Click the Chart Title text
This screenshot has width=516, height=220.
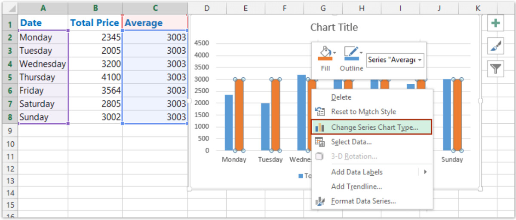point(334,27)
